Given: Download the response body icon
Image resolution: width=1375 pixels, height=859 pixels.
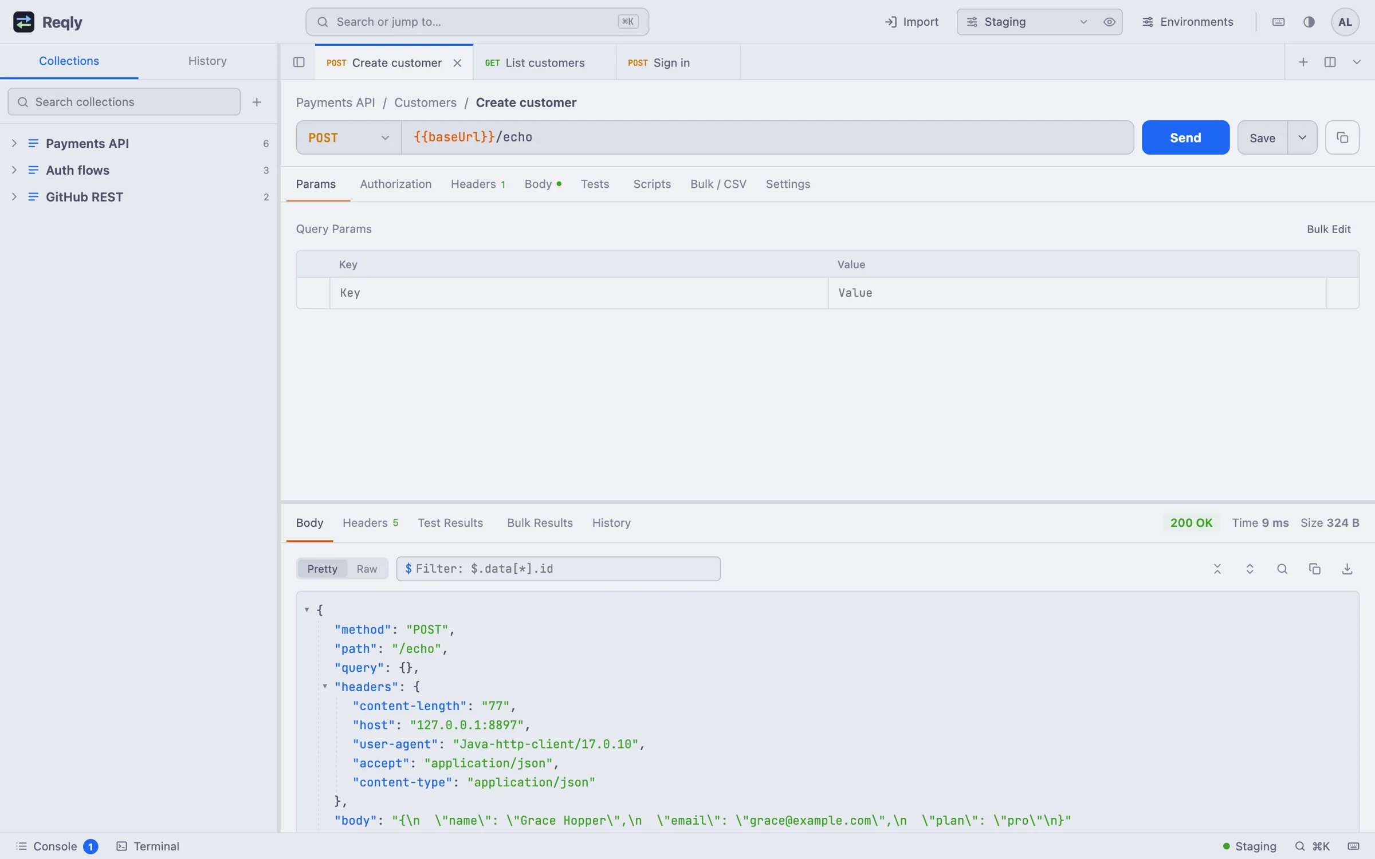Looking at the screenshot, I should (1347, 569).
